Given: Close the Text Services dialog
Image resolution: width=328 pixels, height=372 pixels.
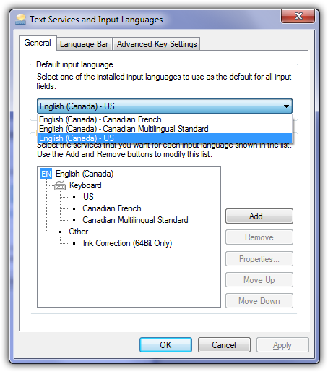Looking at the screenshot, I should pyautogui.click(x=298, y=16).
